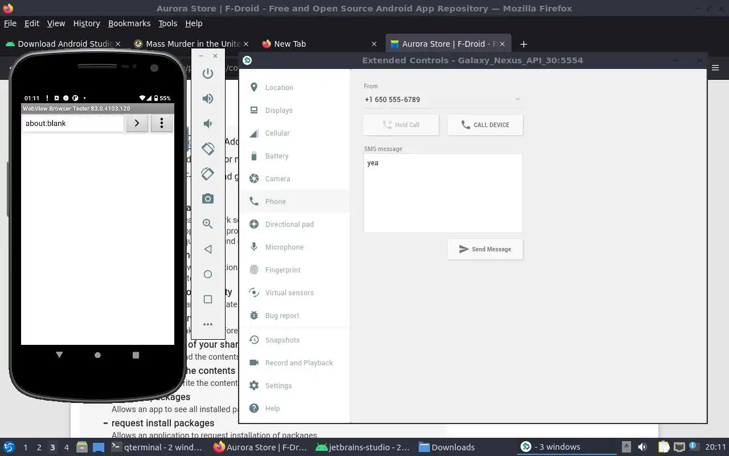Open Downloads folder taskbar entry
729x456 pixels.
point(447,447)
